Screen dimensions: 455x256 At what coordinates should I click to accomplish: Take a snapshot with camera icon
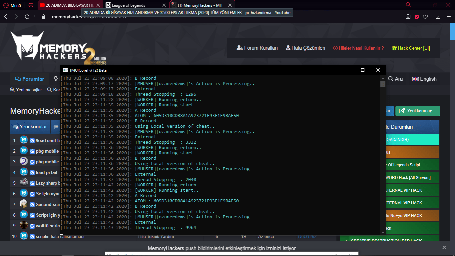point(408,17)
